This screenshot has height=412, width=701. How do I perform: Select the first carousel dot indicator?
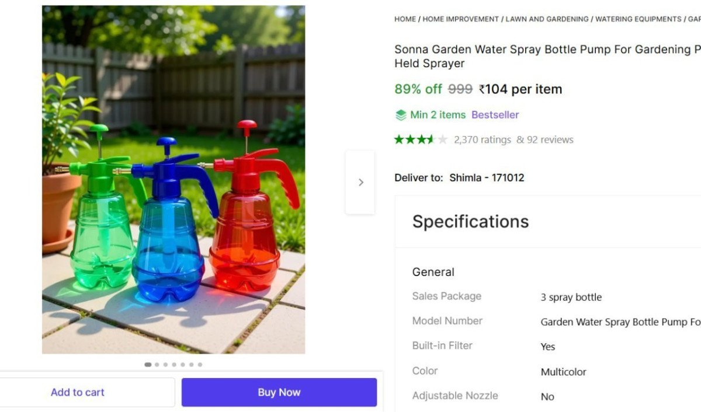coord(148,365)
